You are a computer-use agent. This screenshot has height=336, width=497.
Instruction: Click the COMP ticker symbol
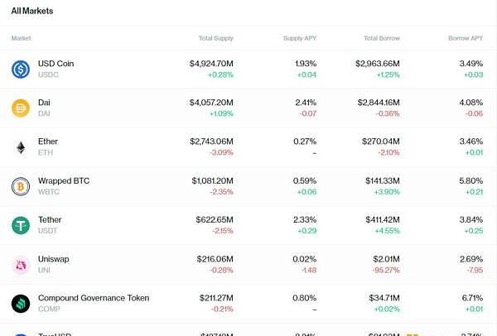pos(49,309)
